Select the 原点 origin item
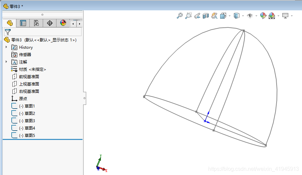Viewport: 302px width, 175px height. coord(23,99)
